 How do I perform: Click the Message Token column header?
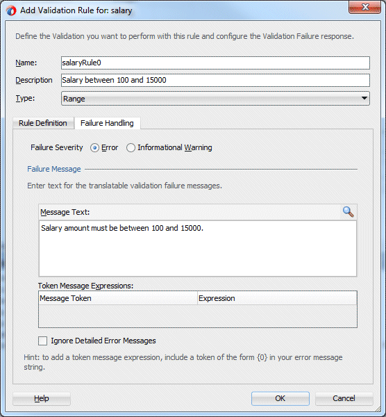tap(118, 298)
